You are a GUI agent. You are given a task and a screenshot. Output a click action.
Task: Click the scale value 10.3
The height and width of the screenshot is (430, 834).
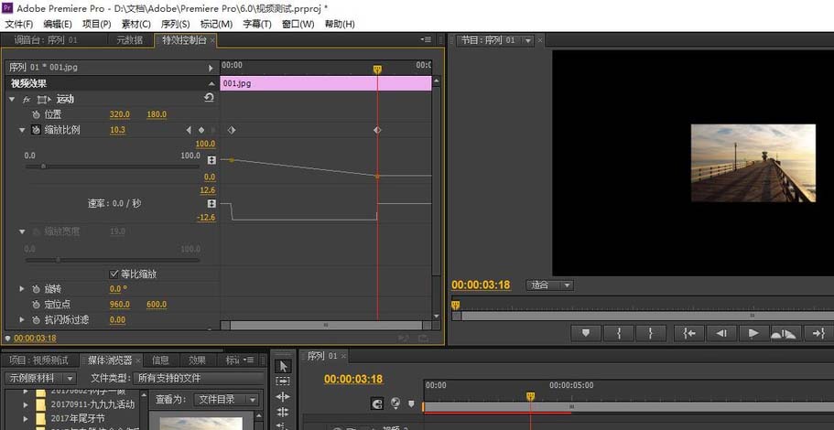117,130
